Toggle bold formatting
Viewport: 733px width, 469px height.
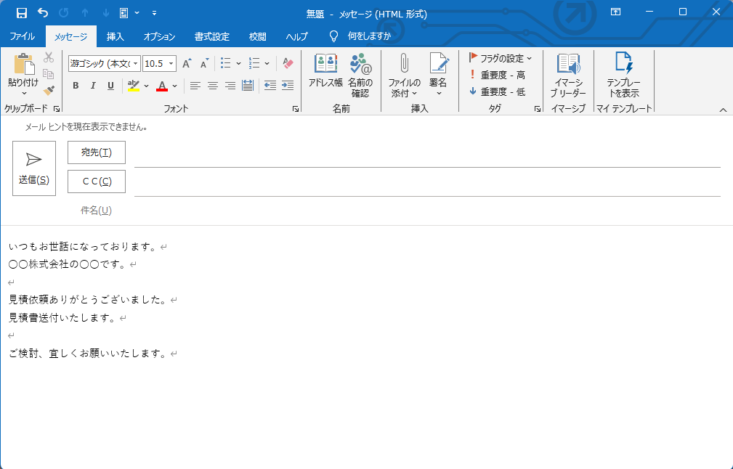[76, 86]
